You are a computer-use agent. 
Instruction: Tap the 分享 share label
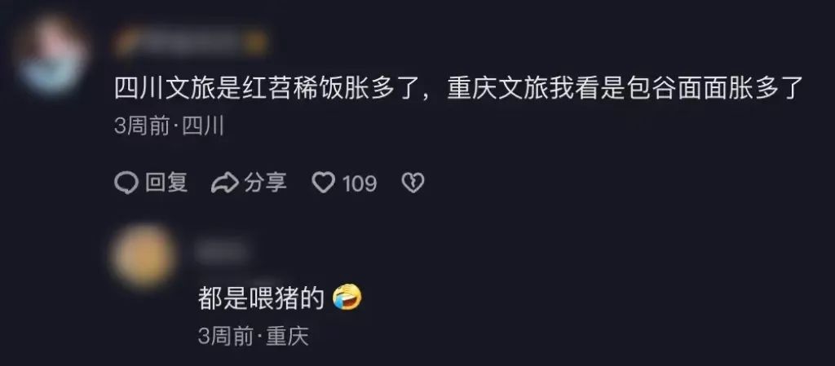[x=265, y=183]
